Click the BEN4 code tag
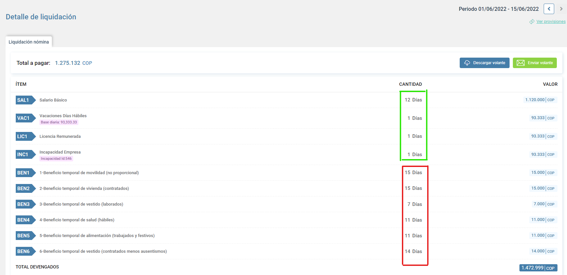The width and height of the screenshot is (567, 275). tap(26, 220)
